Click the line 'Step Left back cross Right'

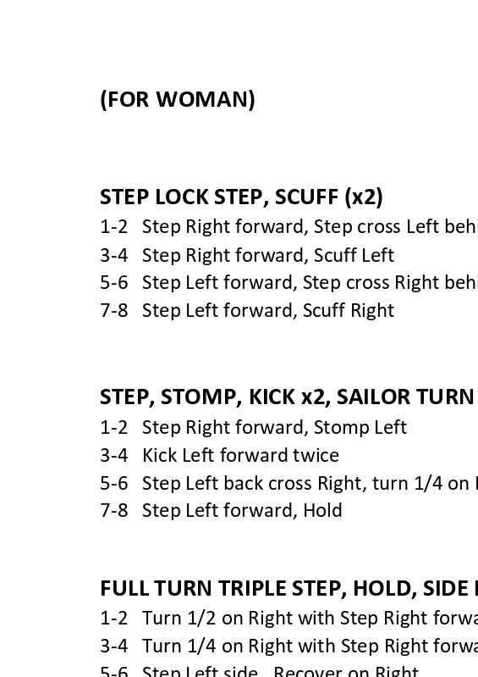(288, 483)
